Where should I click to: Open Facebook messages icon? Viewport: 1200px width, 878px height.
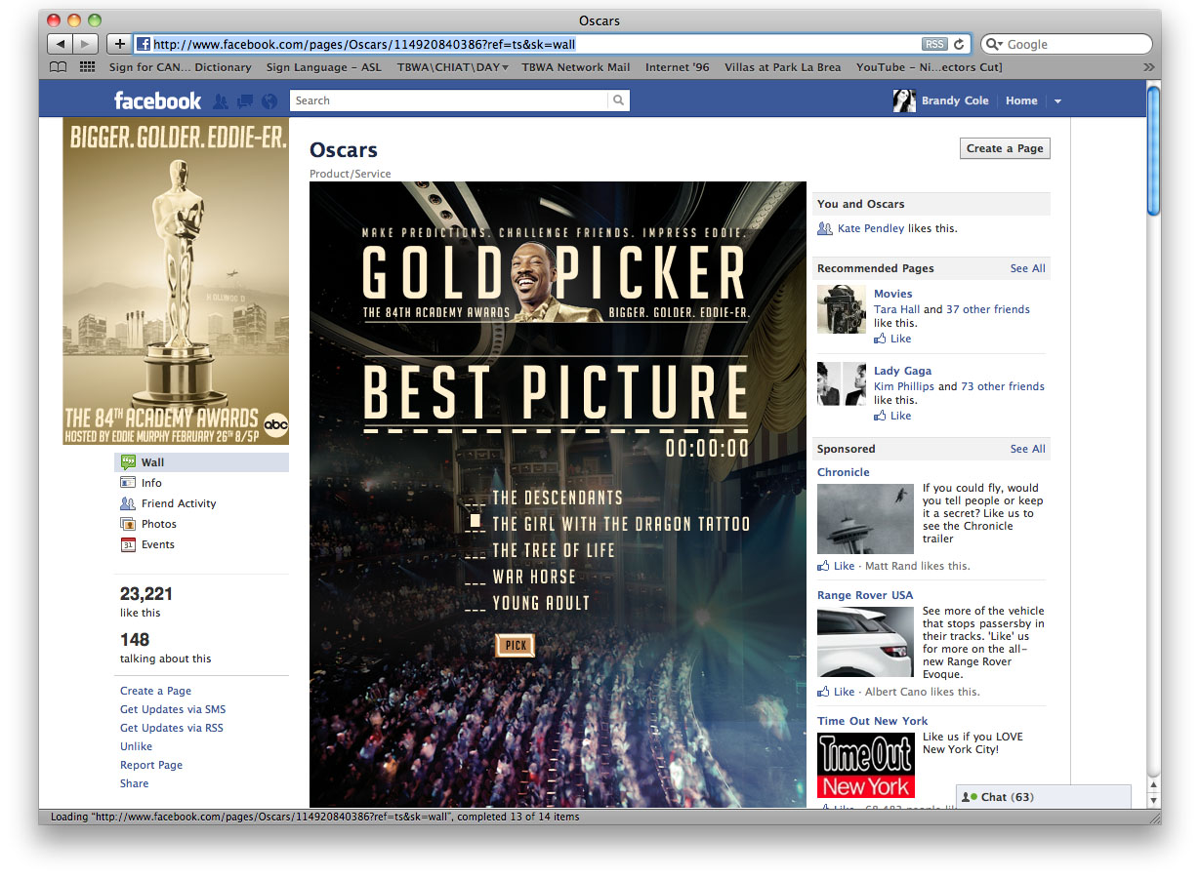pyautogui.click(x=245, y=100)
